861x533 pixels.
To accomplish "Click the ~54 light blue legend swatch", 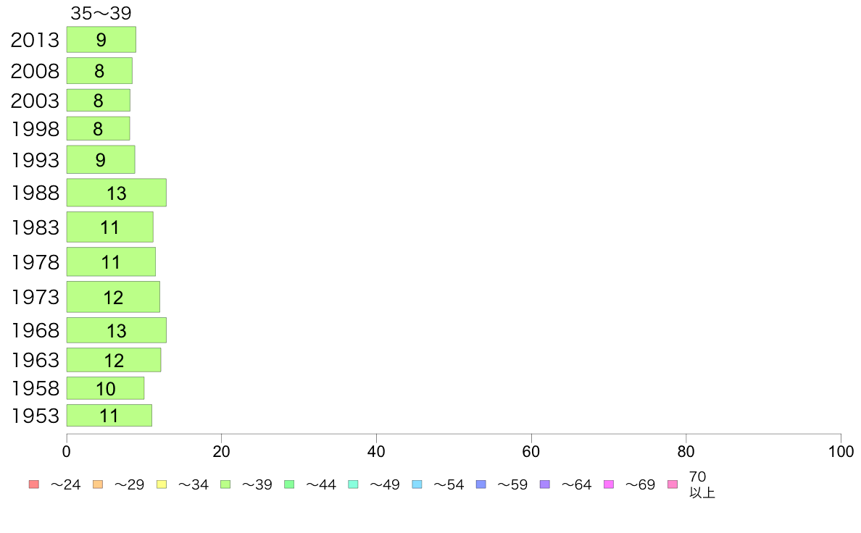I will [x=417, y=484].
